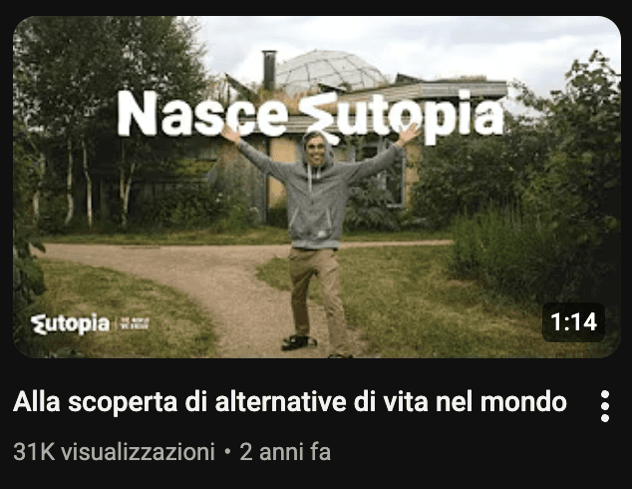Screen dimensions: 632x489
Task: Click the 1:14 duration badge
Action: click(x=573, y=322)
